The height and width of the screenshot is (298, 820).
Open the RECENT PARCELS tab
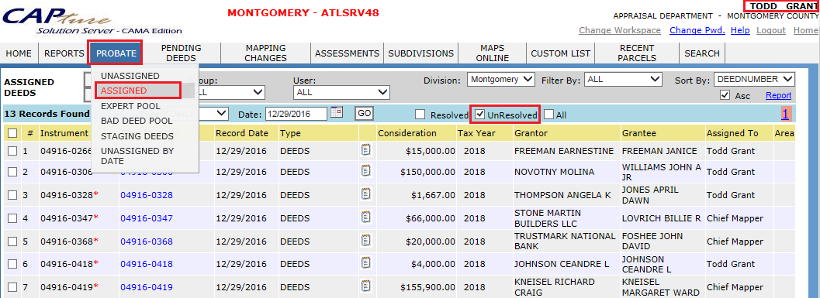pos(636,53)
